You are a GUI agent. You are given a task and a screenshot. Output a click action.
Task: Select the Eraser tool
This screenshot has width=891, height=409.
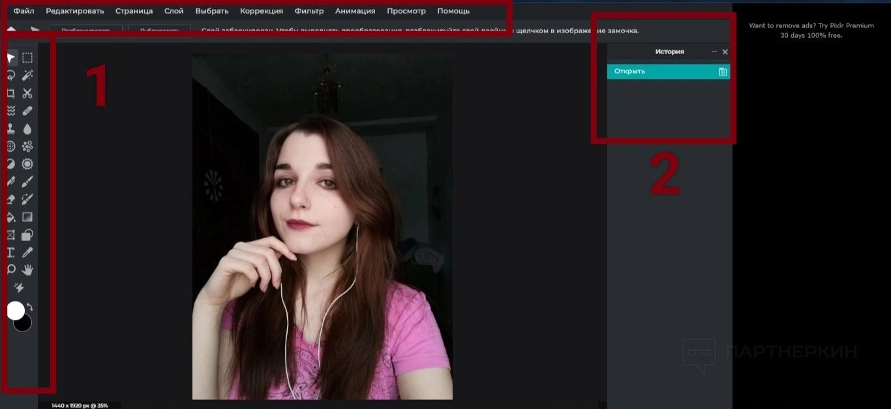pos(11,199)
